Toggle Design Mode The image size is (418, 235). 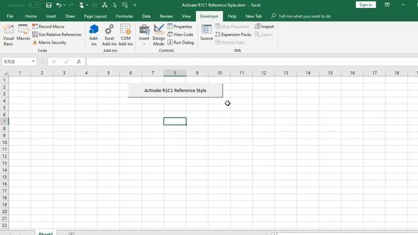coord(159,35)
